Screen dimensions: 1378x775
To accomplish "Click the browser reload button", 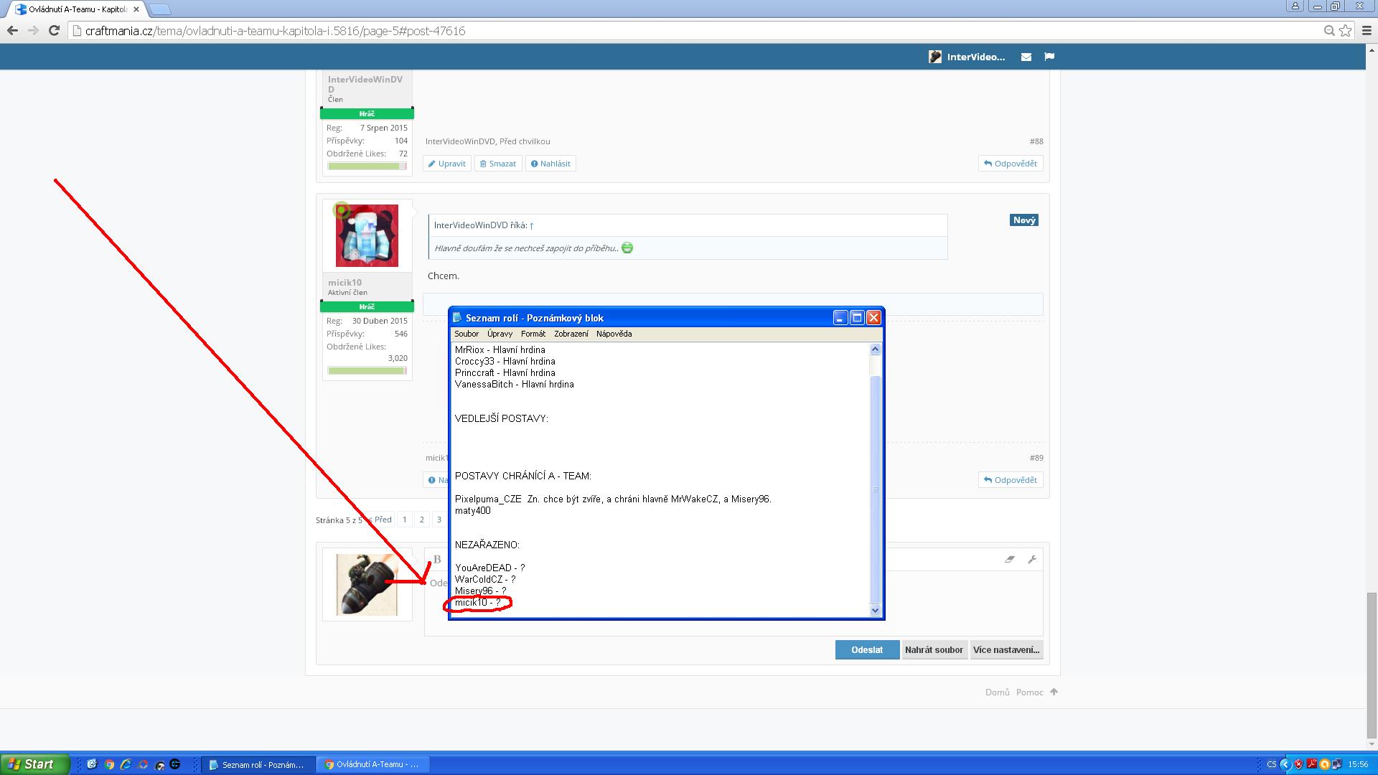I will point(54,31).
